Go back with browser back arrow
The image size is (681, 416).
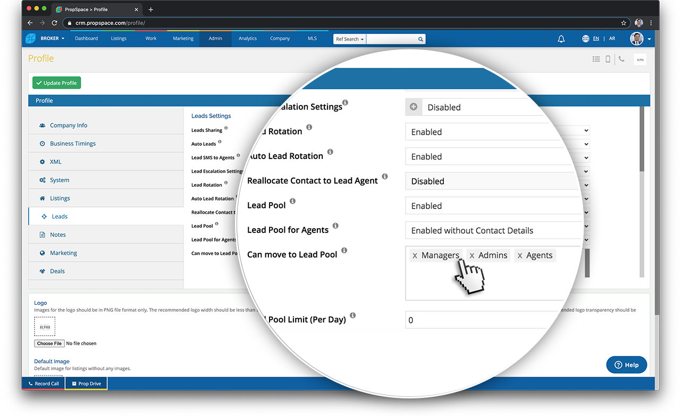(30, 23)
